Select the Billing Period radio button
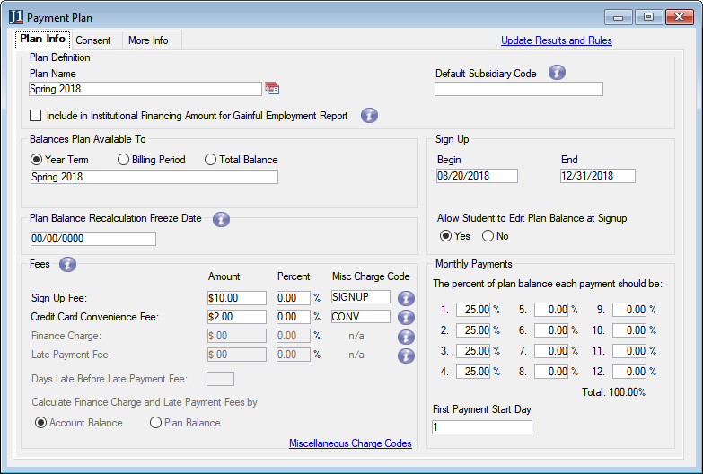 (124, 160)
